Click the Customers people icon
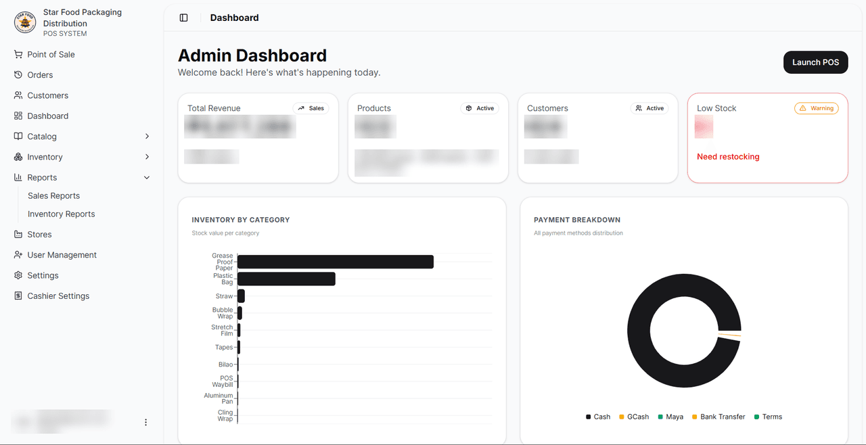866x445 pixels. (x=18, y=95)
